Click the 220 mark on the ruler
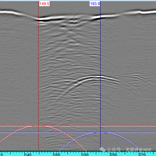Screen dimensions: 156x156 pos(143,155)
